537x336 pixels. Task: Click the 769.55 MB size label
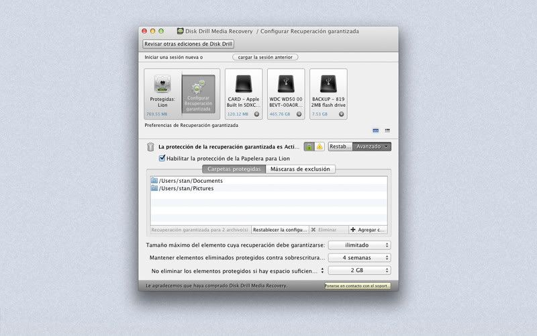156,114
